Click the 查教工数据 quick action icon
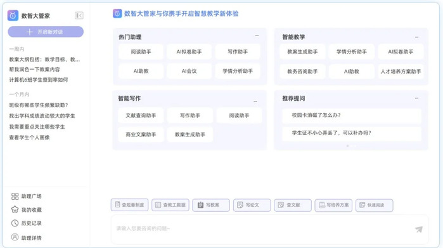The height and width of the screenshot is (248, 443). [158, 205]
